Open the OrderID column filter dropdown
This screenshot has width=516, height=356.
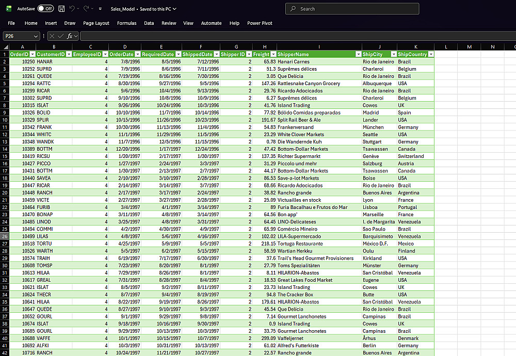tap(32, 54)
